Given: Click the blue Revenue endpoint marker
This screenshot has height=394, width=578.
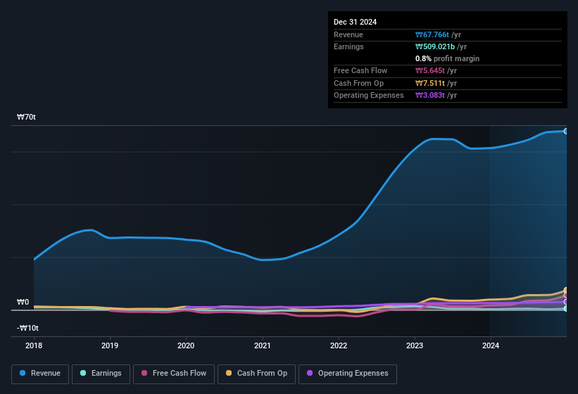Looking at the screenshot, I should [x=566, y=131].
